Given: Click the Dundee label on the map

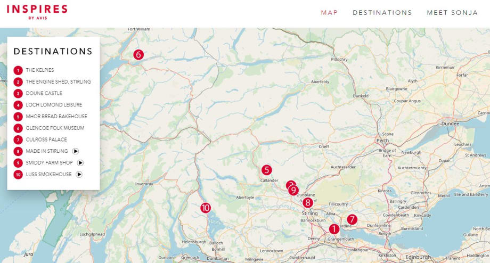Looking at the screenshot, I should click(450, 124).
